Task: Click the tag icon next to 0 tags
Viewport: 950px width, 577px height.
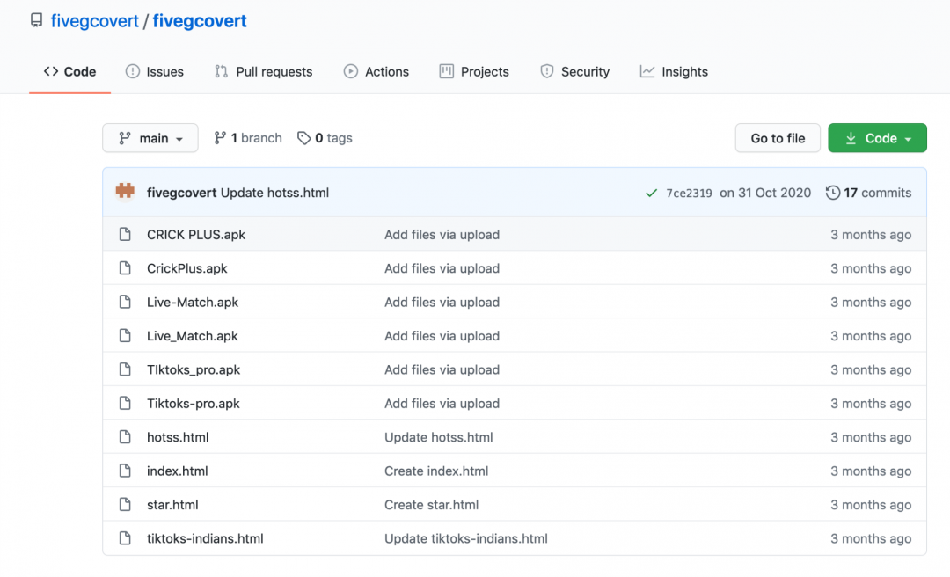Action: (303, 138)
